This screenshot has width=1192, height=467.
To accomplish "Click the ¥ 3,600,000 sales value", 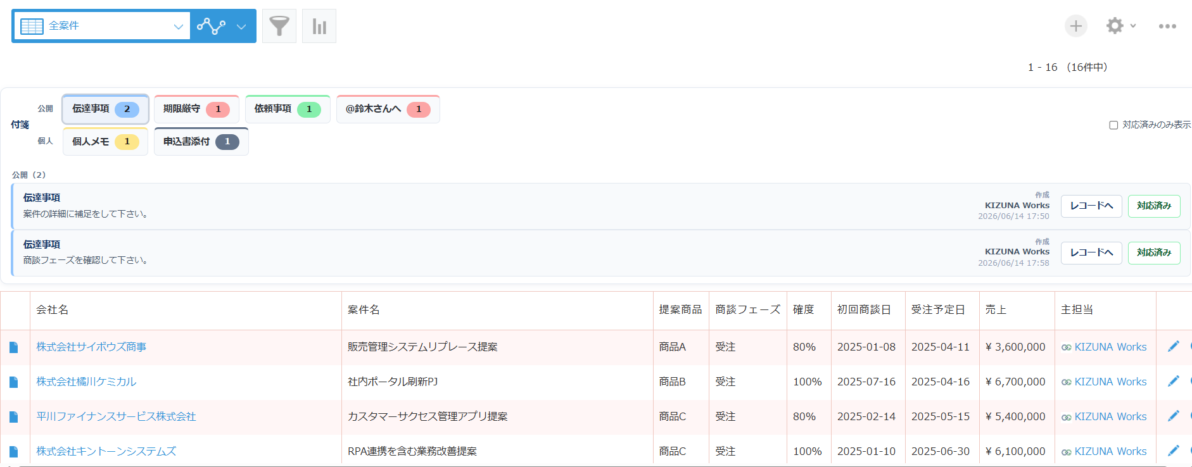I will [1016, 347].
